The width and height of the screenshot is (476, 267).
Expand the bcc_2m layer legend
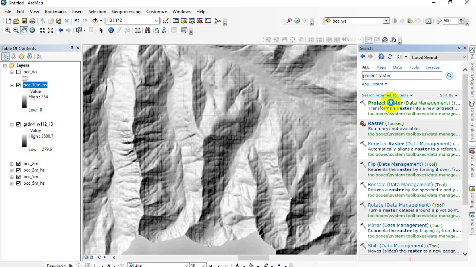coord(12,164)
